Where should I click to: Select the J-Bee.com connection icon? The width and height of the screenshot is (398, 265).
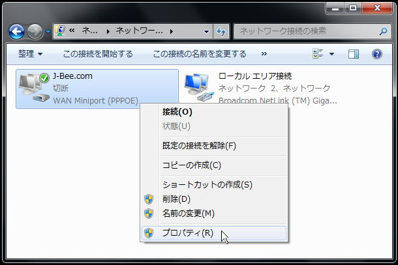[x=35, y=88]
